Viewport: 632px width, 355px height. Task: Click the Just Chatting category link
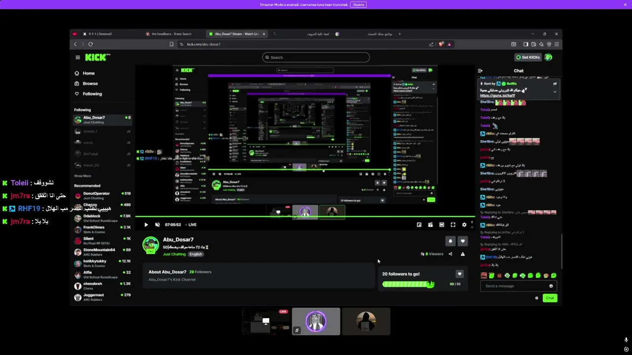pyautogui.click(x=174, y=254)
